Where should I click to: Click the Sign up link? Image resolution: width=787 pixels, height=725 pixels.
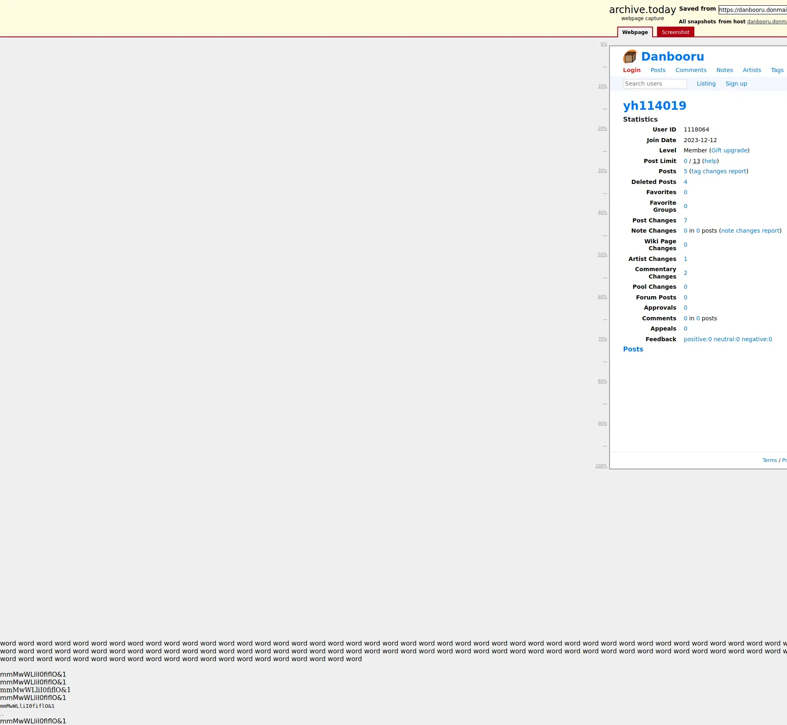pos(736,84)
